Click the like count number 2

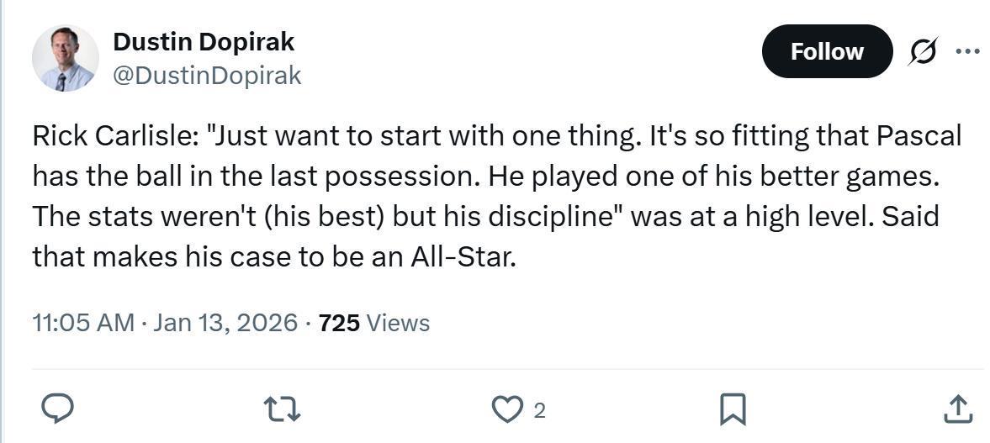[540, 410]
